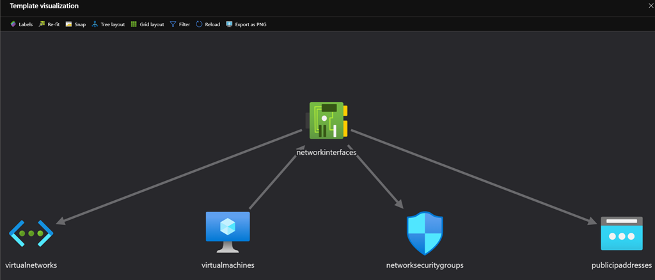The image size is (655, 280).
Task: Select the networksecuritygroups shield icon
Action: (x=425, y=233)
